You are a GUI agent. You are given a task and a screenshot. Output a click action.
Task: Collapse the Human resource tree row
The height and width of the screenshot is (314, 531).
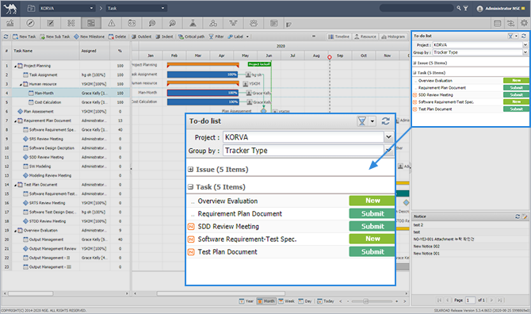(x=21, y=84)
